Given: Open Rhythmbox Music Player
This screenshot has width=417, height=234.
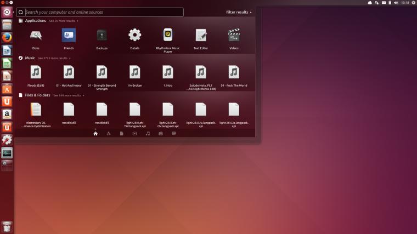Looking at the screenshot, I should click(168, 40).
